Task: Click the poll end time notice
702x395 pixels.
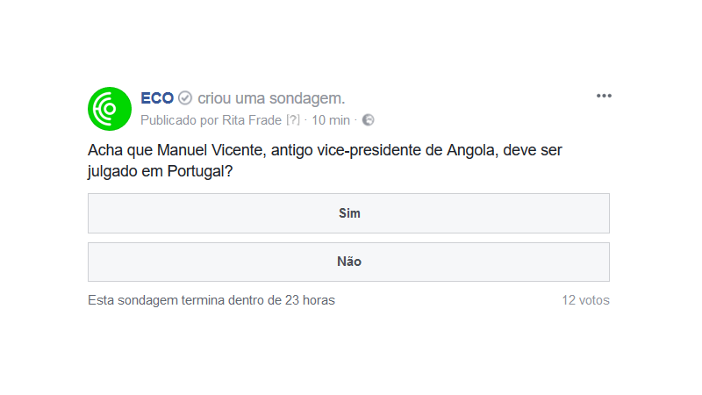Action: pyautogui.click(x=211, y=300)
